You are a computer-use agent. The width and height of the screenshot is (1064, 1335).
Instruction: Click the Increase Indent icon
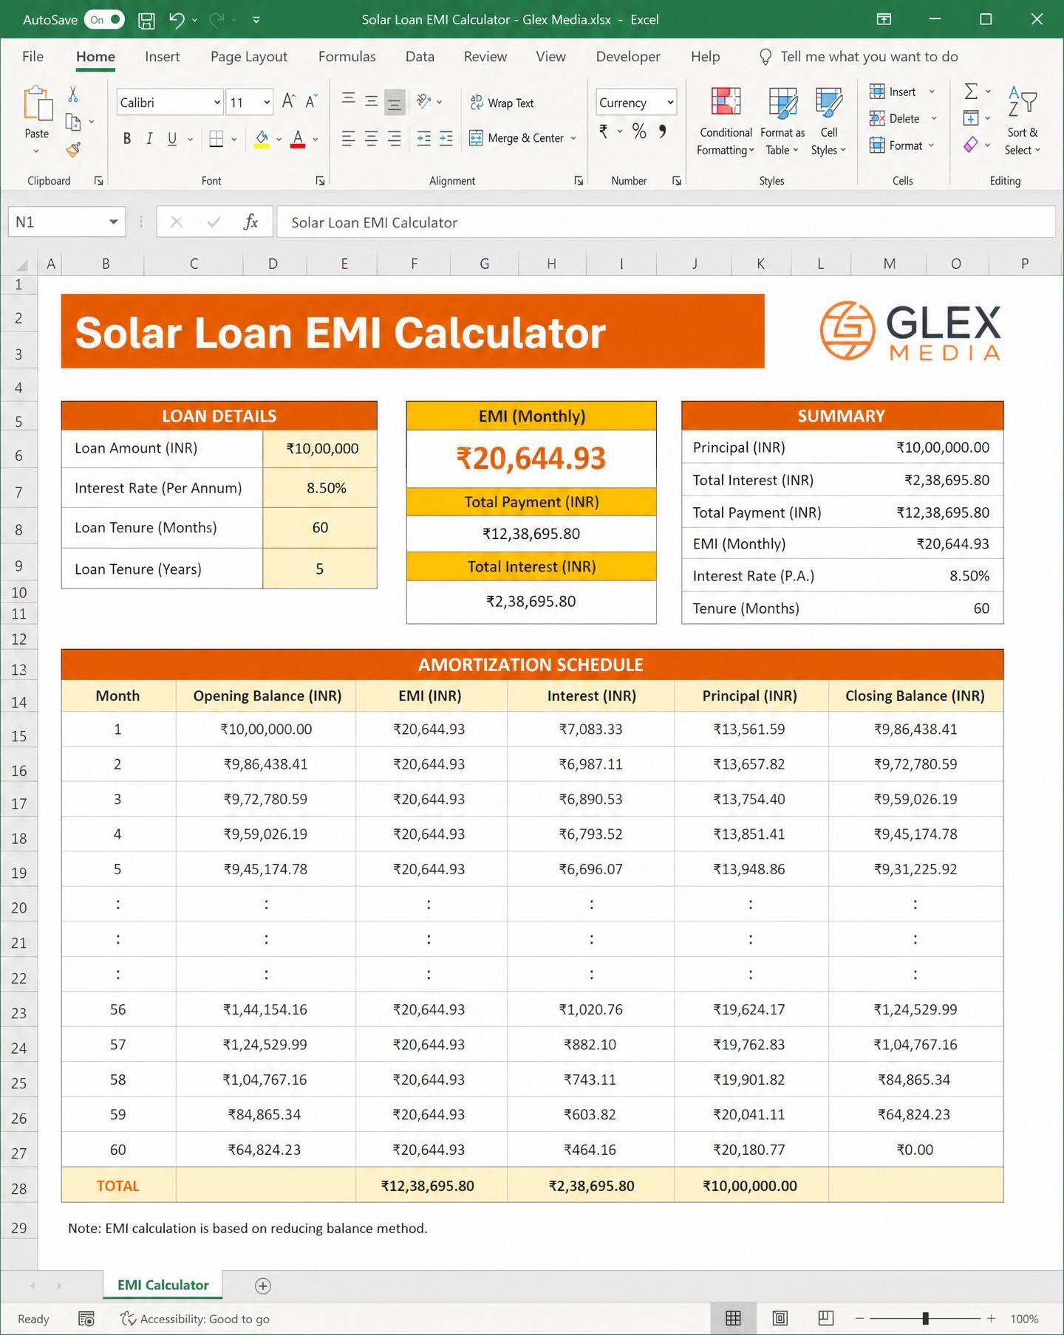tap(446, 138)
